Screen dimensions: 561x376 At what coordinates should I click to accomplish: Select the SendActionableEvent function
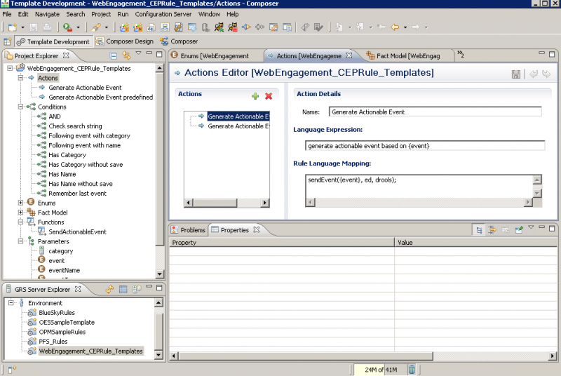pyautogui.click(x=77, y=231)
